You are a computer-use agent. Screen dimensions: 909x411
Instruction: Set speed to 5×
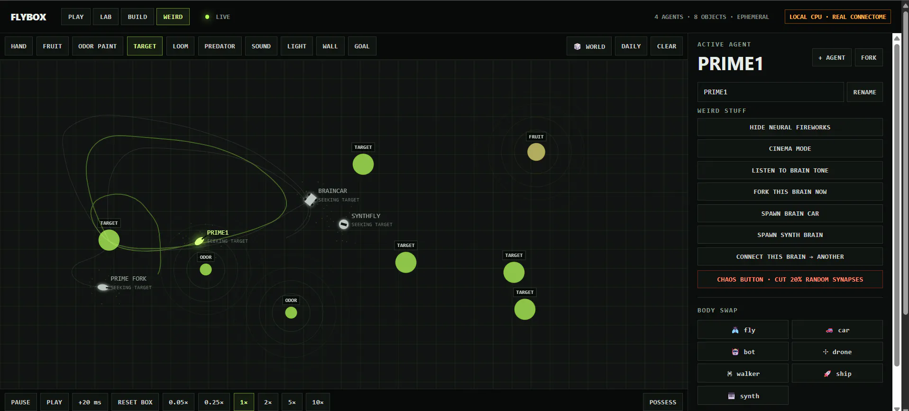[292, 402]
